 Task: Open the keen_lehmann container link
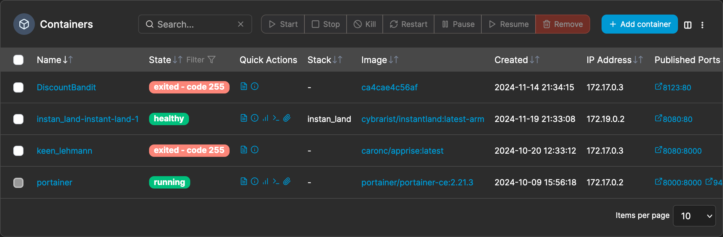pyautogui.click(x=64, y=151)
